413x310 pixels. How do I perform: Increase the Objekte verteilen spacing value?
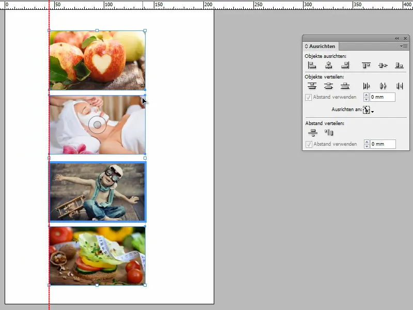pos(366,95)
